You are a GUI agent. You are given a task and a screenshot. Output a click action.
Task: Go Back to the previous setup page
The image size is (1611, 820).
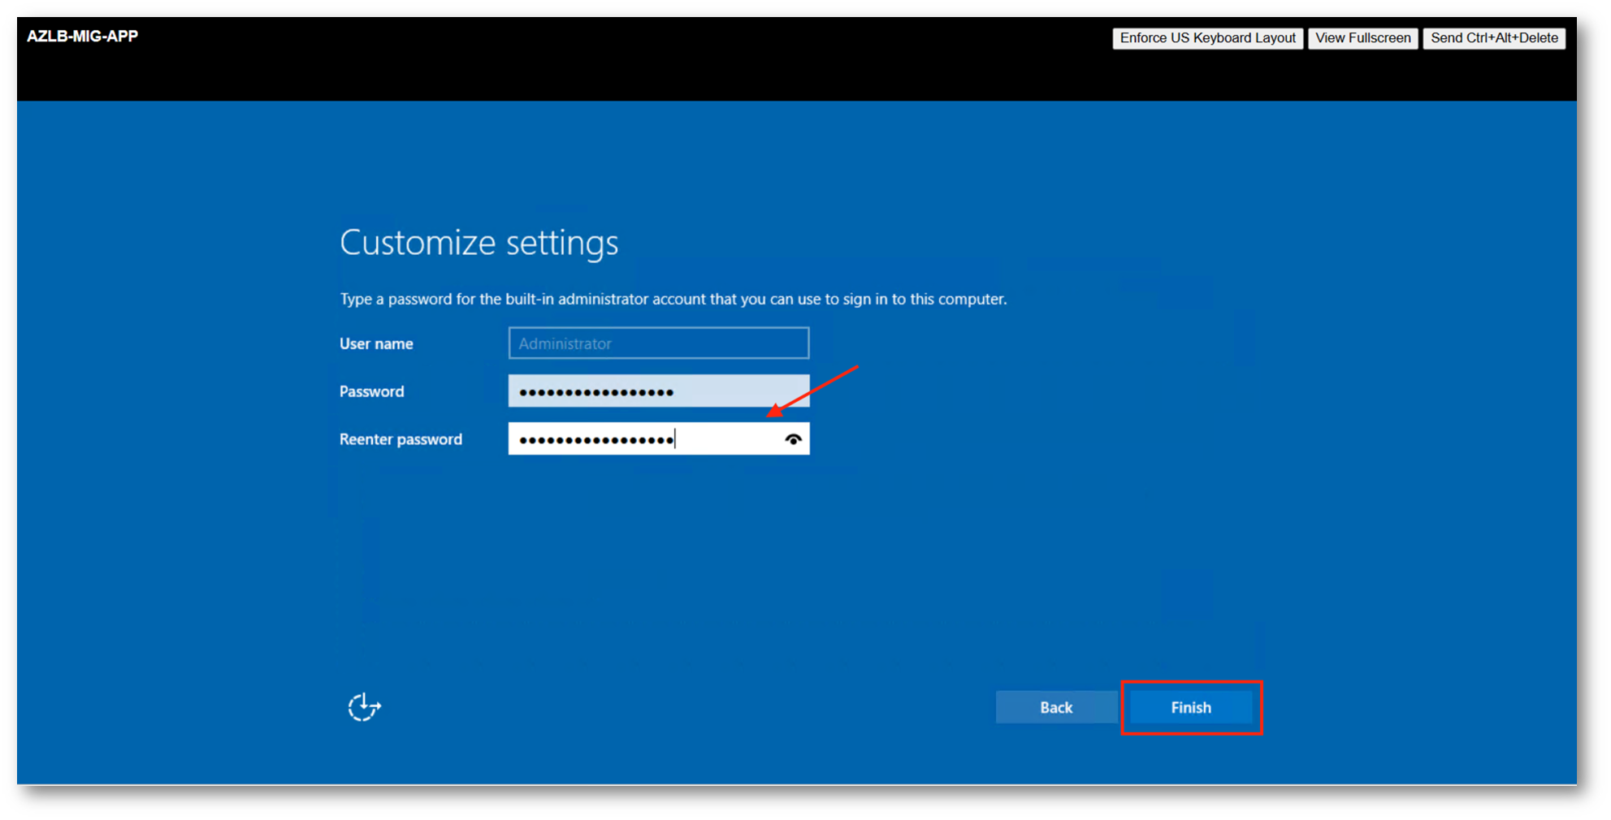point(1055,707)
